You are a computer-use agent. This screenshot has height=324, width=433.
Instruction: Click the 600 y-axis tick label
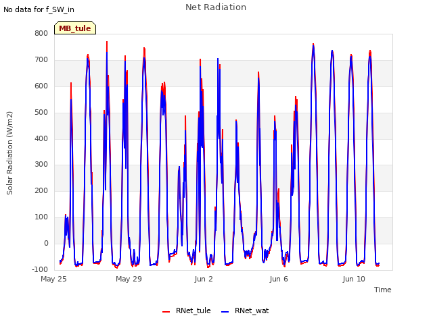(x=41, y=86)
